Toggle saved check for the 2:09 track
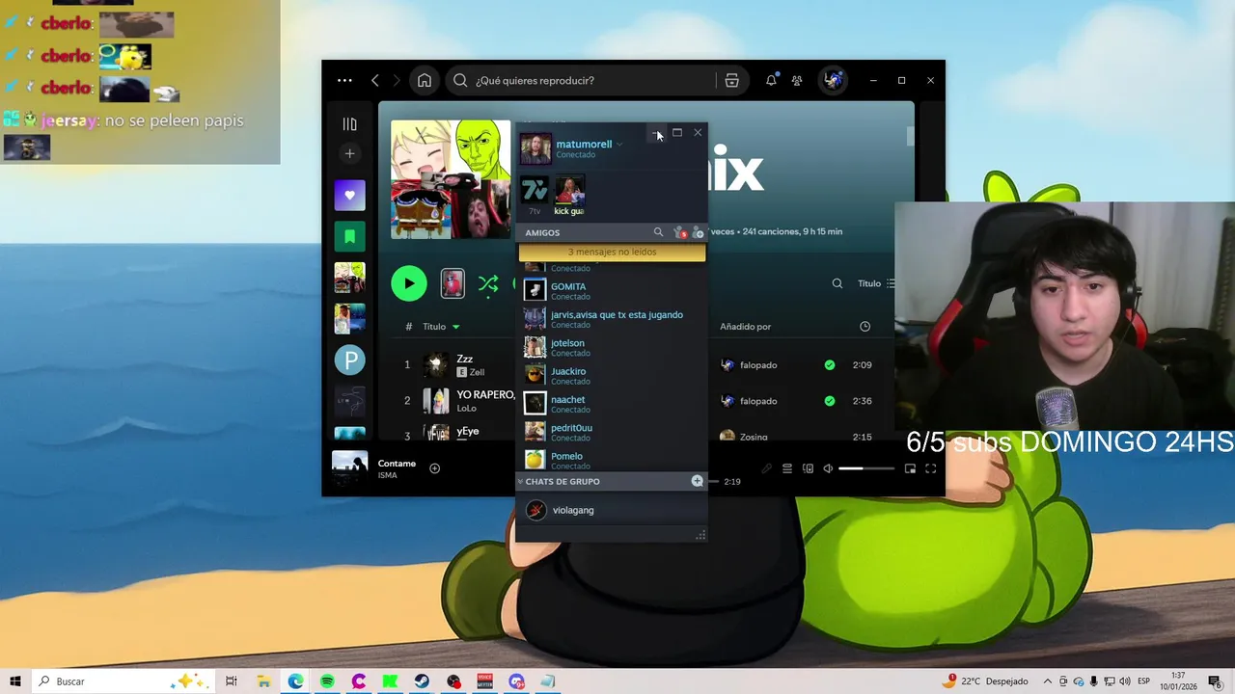This screenshot has height=694, width=1235. [830, 365]
